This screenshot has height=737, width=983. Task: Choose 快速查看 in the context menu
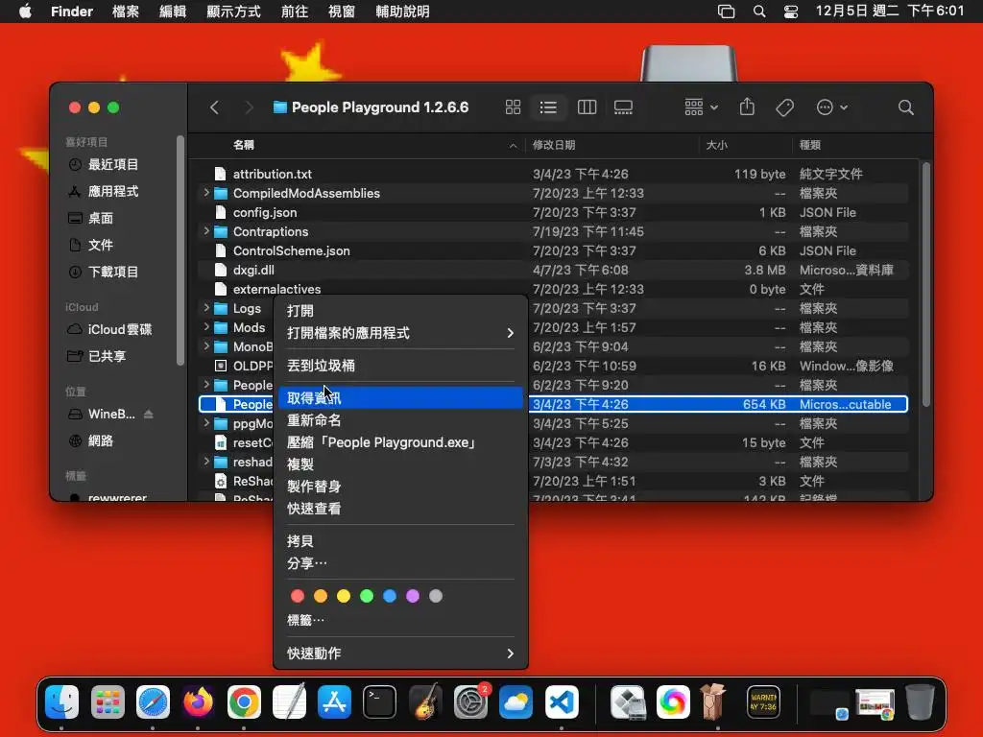click(x=400, y=509)
